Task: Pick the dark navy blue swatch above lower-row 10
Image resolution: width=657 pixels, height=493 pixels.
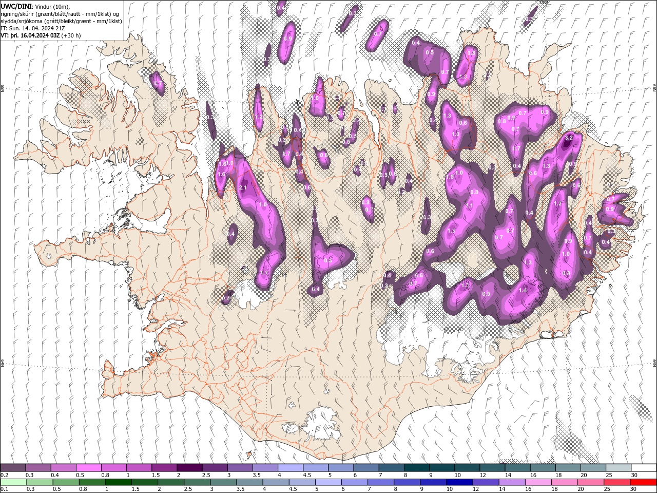Action: (458, 482)
